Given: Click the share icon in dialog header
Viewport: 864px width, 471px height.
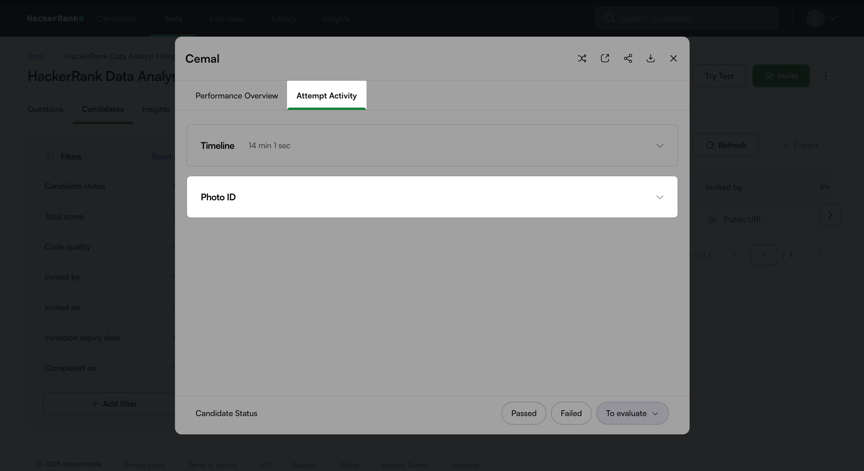Looking at the screenshot, I should pos(628,58).
